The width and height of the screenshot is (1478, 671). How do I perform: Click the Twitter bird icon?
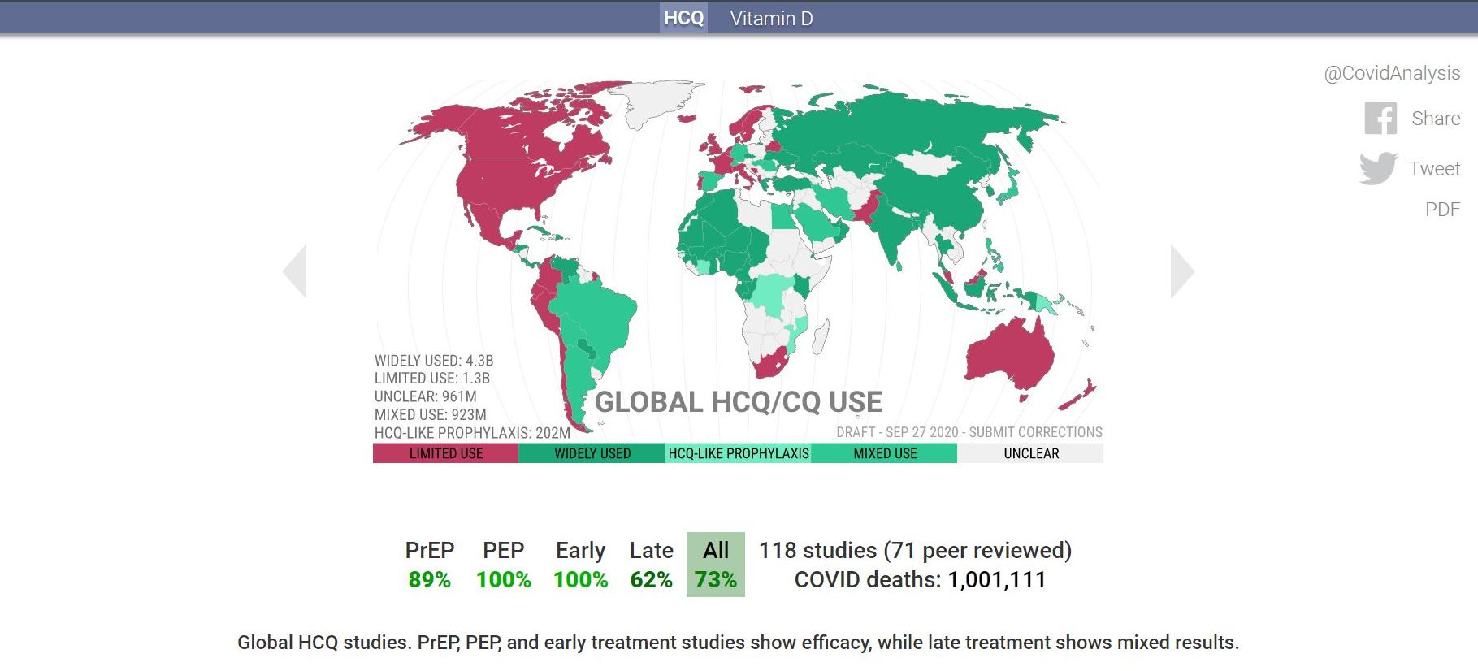pyautogui.click(x=1378, y=168)
